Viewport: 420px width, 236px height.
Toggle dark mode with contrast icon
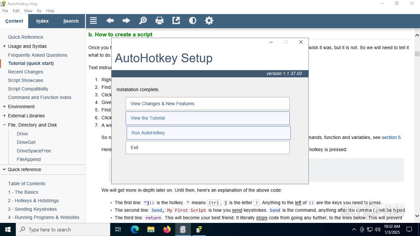193,21
